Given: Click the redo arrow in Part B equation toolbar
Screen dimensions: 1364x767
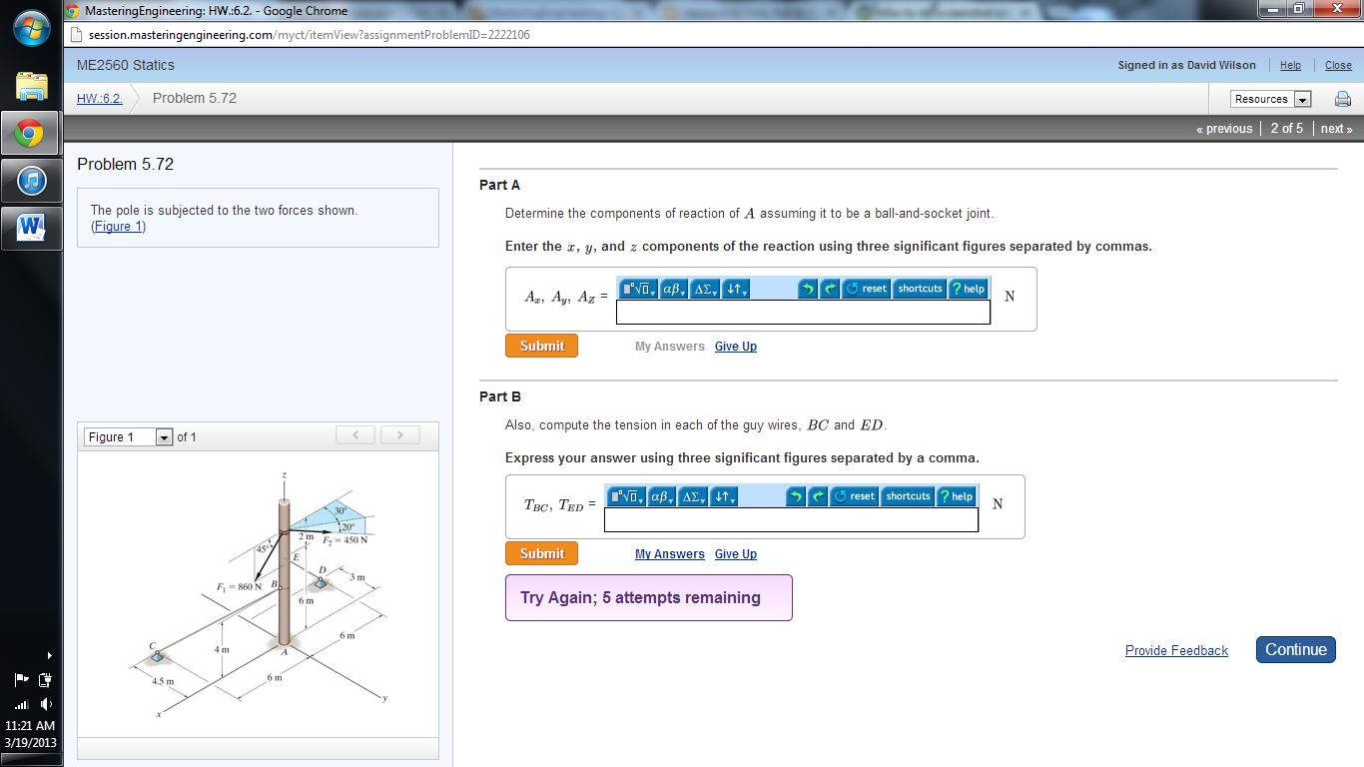Looking at the screenshot, I should [817, 496].
